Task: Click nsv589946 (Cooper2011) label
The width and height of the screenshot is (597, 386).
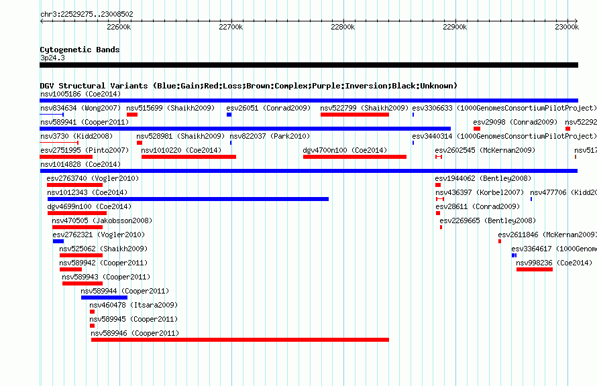Action: [135, 333]
